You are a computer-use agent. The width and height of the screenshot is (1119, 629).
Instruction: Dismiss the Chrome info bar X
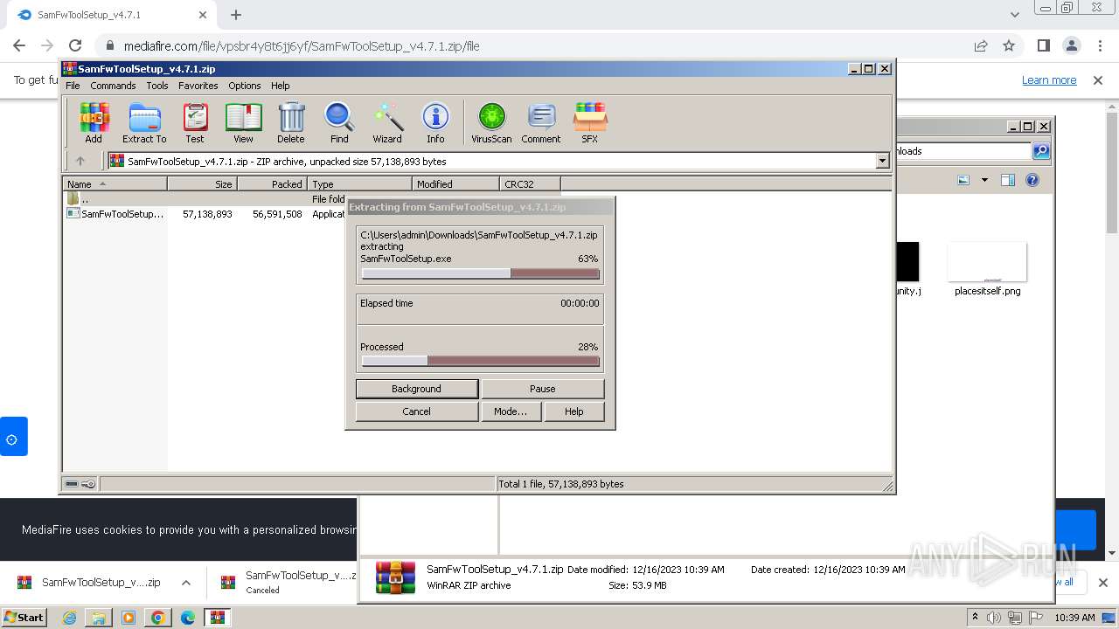(x=1098, y=79)
